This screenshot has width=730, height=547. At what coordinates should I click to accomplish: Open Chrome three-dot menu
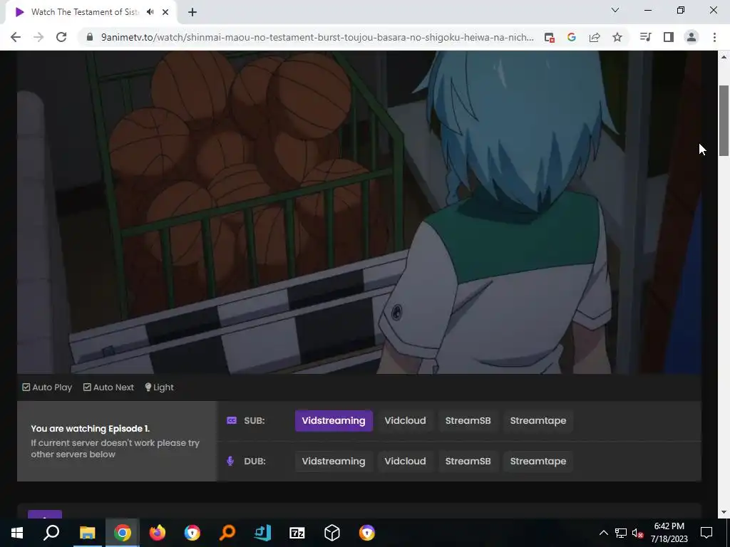coord(714,37)
